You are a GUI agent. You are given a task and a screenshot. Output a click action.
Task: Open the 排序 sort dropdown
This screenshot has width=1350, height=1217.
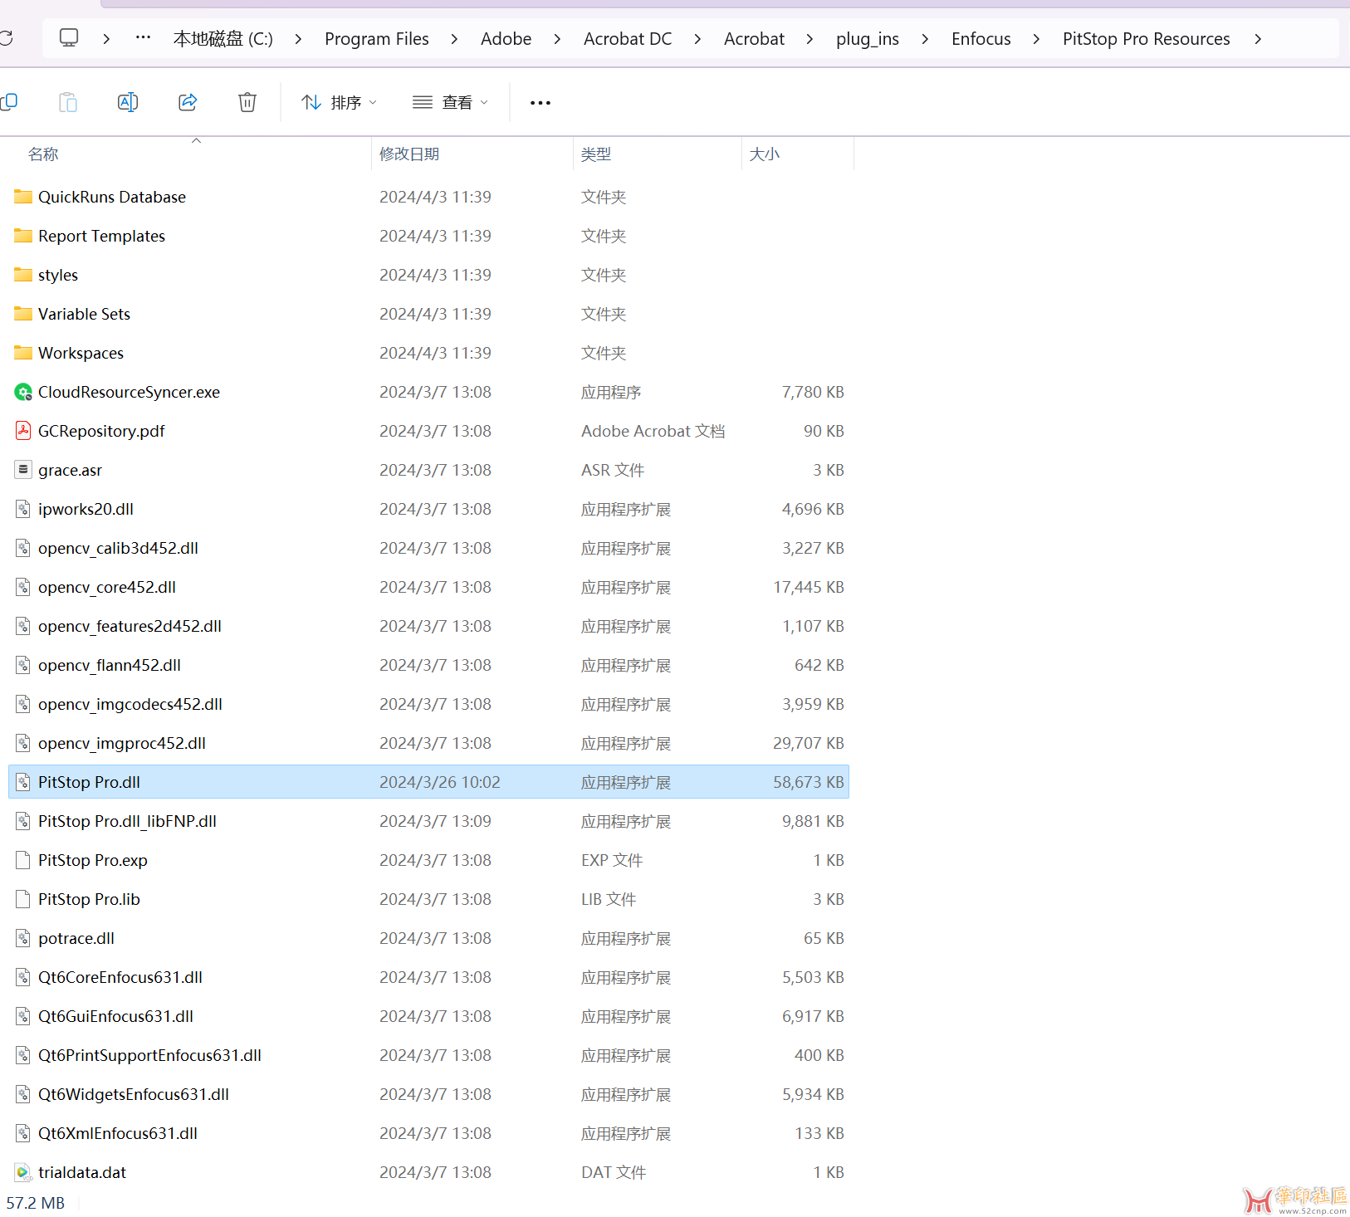point(339,102)
